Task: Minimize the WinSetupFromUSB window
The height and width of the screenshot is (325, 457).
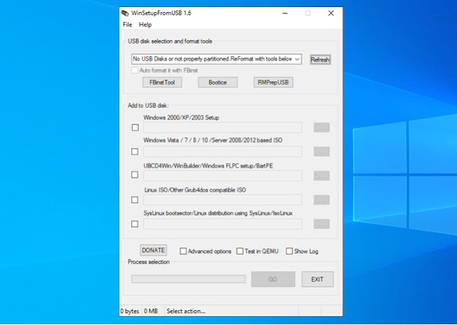Action: [x=285, y=13]
